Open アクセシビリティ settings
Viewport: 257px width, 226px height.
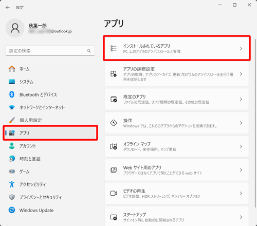click(x=50, y=184)
